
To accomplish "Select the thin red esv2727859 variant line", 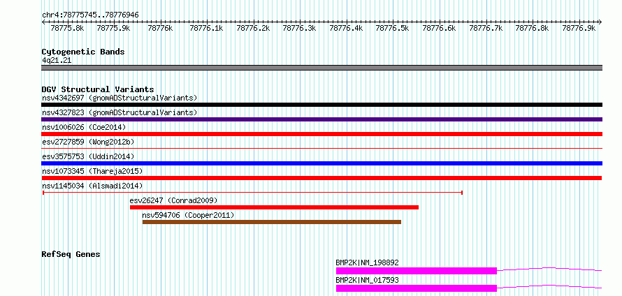I will tap(321, 148).
